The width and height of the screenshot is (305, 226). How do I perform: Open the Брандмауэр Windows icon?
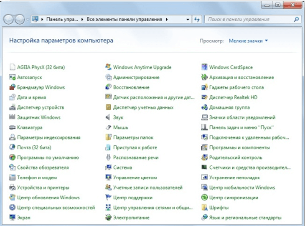12,87
